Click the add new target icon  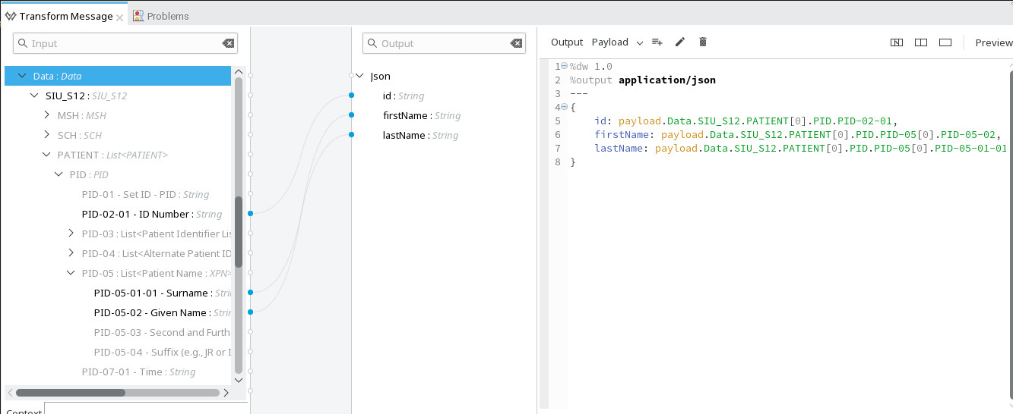[x=657, y=42]
